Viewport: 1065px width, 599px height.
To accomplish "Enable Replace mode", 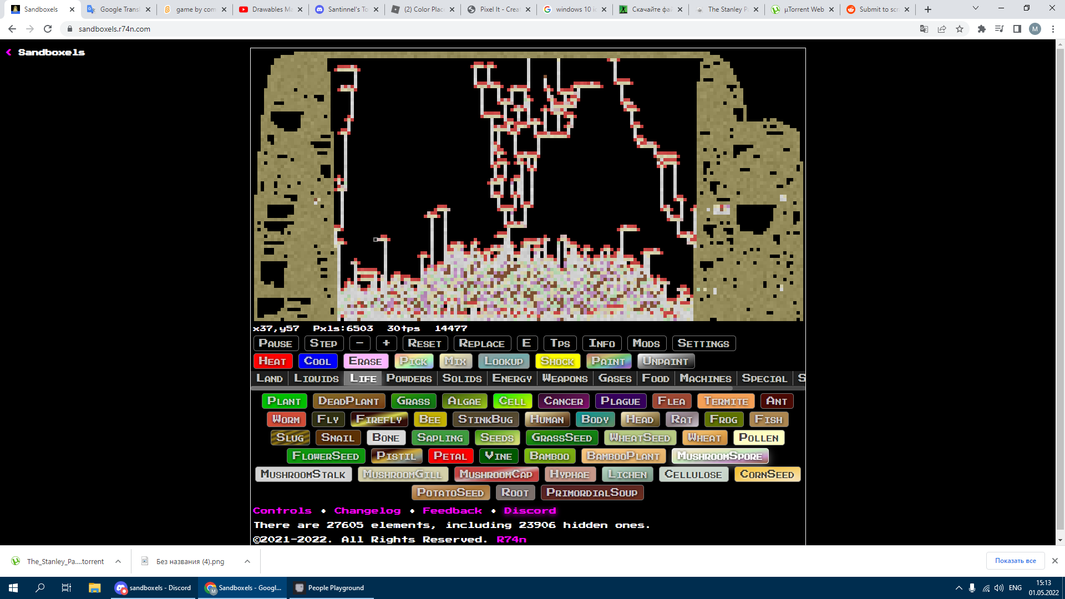I will [x=481, y=343].
